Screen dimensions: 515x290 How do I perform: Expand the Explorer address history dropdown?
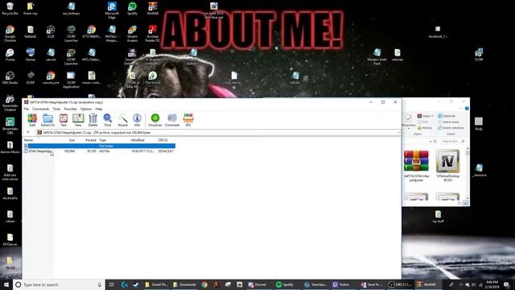coord(431,142)
